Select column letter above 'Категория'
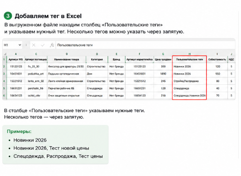This screenshot has height=176, width=241. (97, 54)
